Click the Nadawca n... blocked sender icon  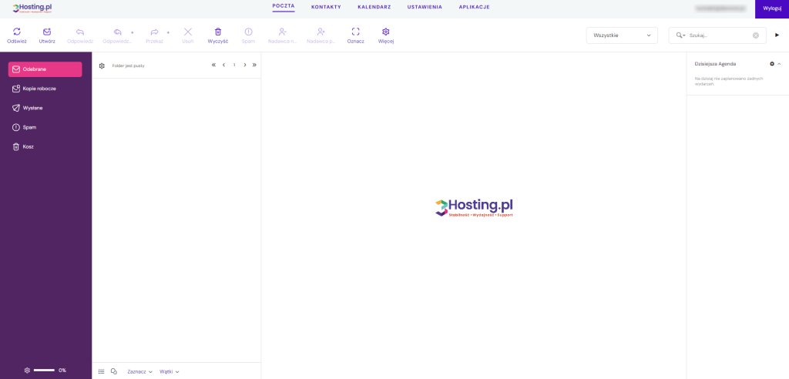(x=282, y=32)
